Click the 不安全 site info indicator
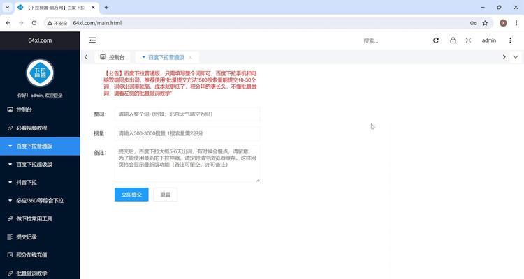Screen dimensions: 524x279 point(57,23)
